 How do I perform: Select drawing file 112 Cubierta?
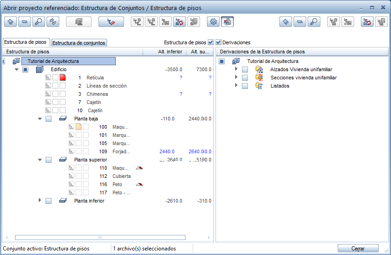121,176
